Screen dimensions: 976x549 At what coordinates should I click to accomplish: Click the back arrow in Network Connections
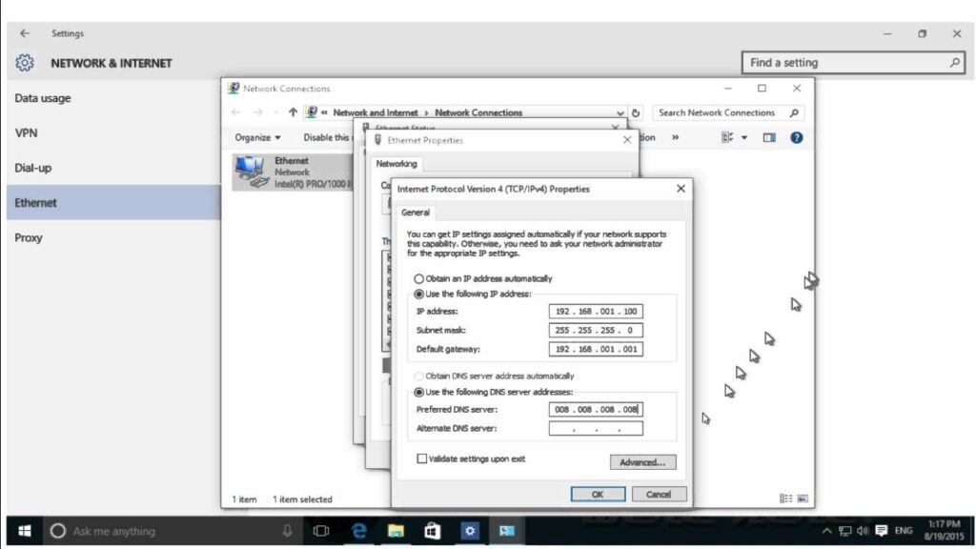tap(236, 112)
